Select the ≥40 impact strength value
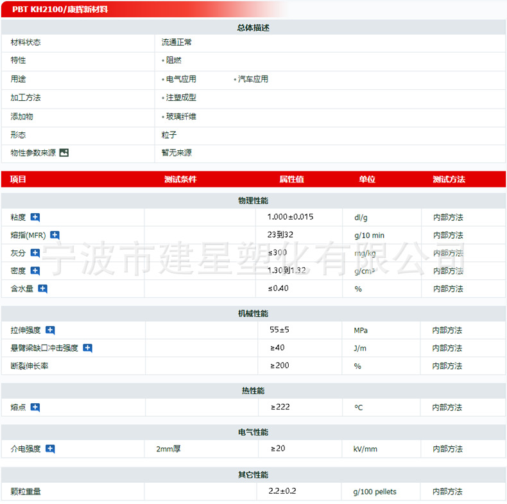 pos(277,347)
